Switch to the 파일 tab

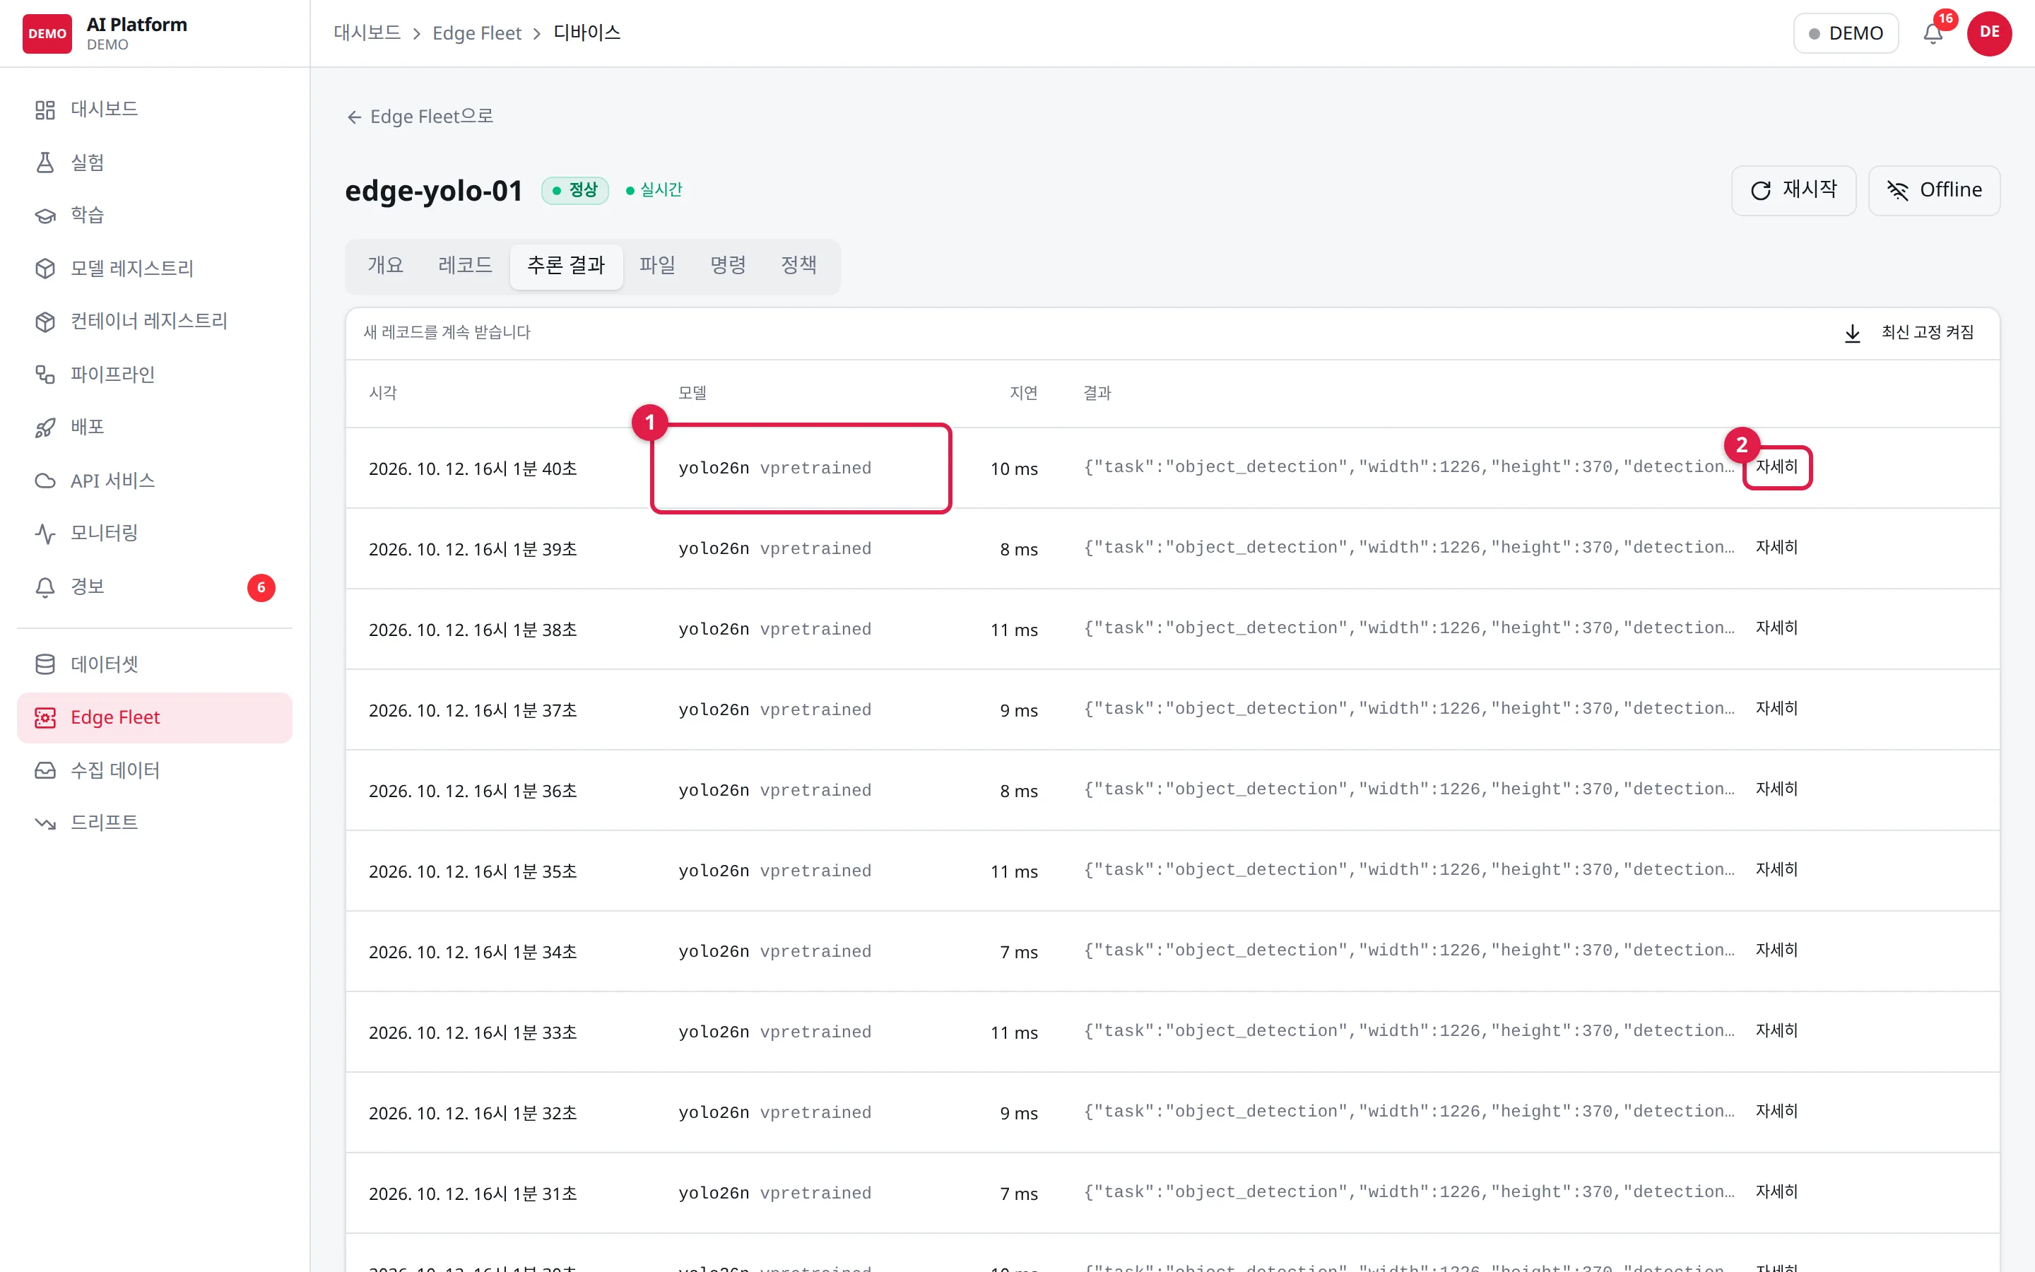tap(656, 266)
